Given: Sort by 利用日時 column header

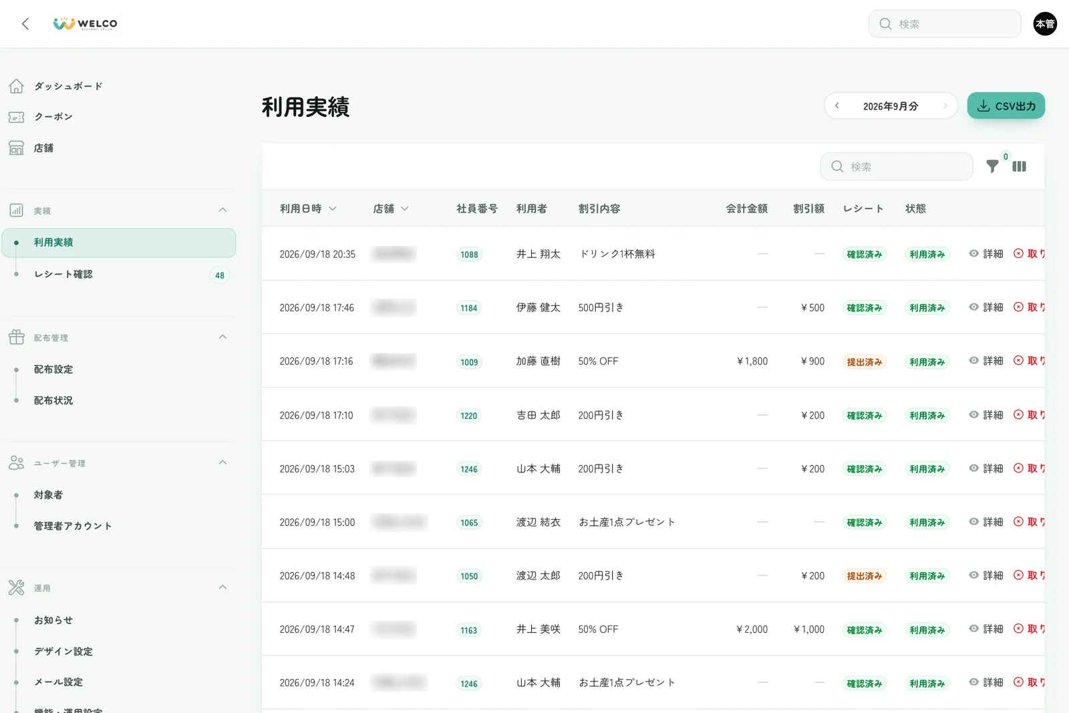Looking at the screenshot, I should click(308, 208).
